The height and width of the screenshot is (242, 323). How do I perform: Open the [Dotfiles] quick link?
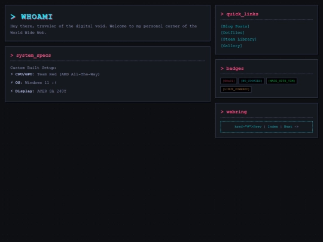(233, 33)
